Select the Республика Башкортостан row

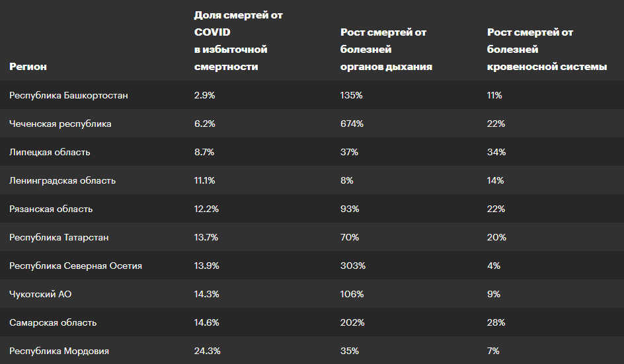click(x=312, y=95)
